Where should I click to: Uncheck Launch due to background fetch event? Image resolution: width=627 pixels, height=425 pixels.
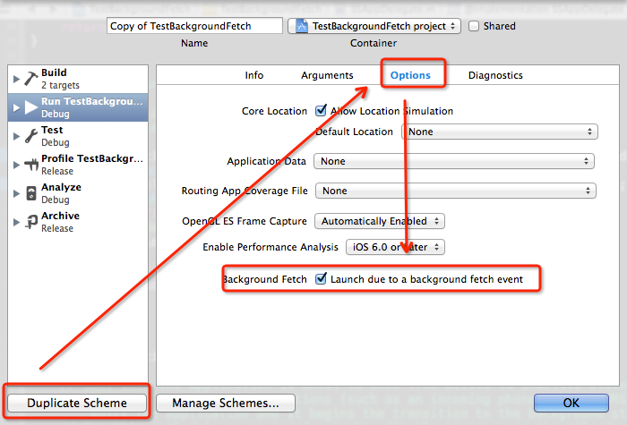click(x=321, y=279)
